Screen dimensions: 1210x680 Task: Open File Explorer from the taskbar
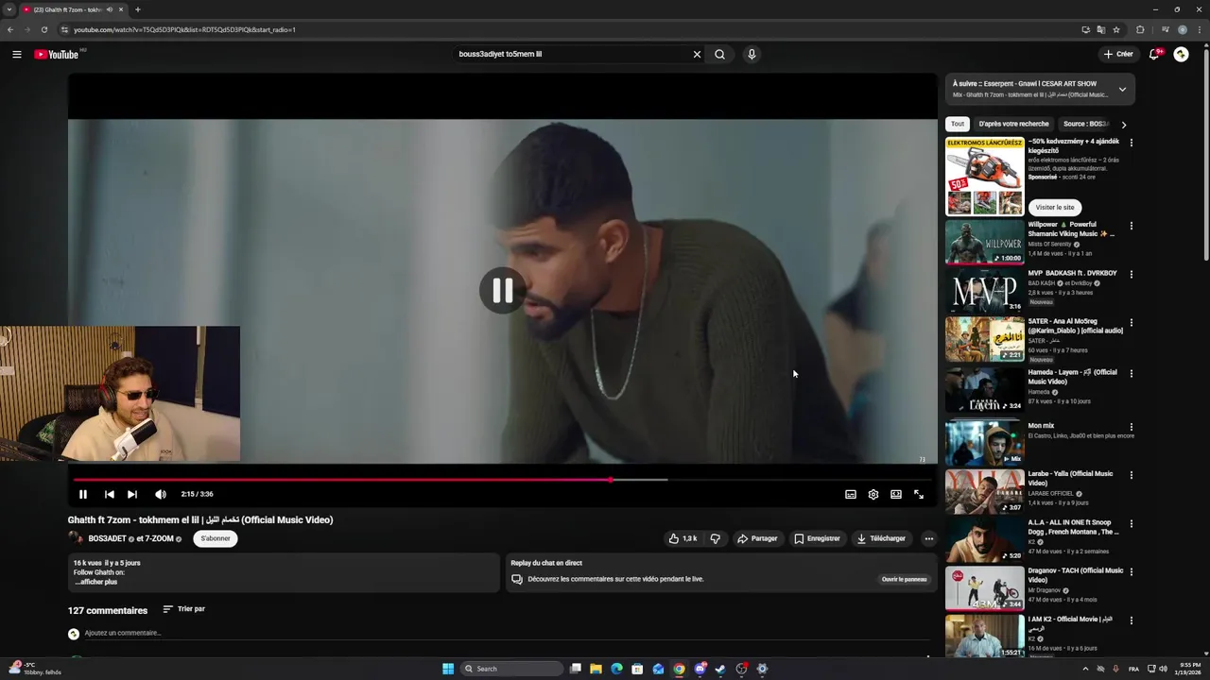click(596, 669)
